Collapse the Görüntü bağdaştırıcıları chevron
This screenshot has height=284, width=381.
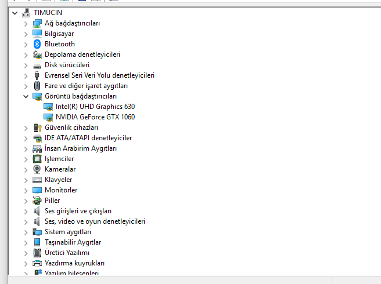point(26,97)
